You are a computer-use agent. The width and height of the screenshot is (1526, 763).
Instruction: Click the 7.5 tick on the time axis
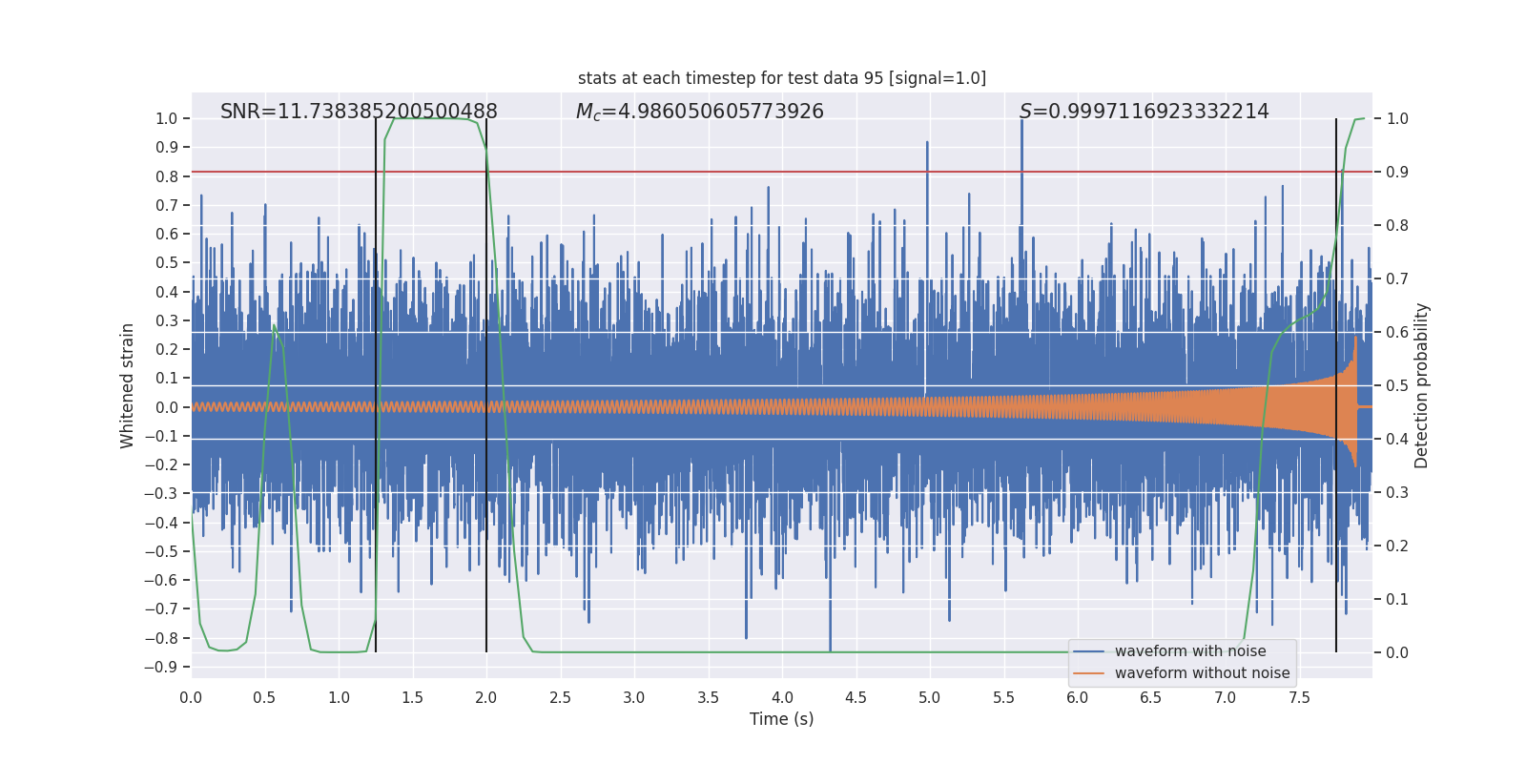click(x=1299, y=697)
